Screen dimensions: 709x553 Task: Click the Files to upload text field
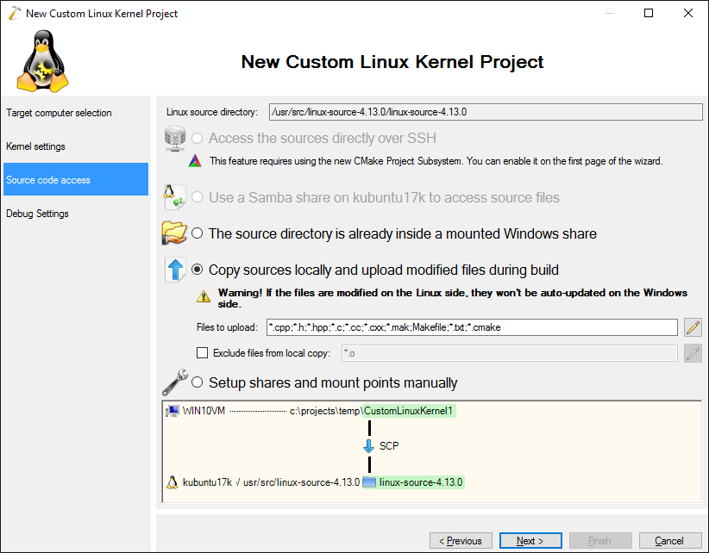(x=471, y=327)
